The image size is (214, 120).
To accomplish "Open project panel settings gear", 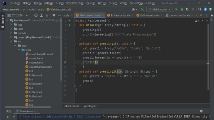I will [54, 15].
